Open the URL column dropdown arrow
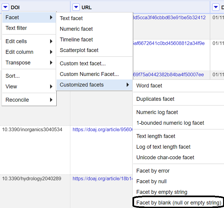This screenshot has width=224, height=208. point(76,7)
